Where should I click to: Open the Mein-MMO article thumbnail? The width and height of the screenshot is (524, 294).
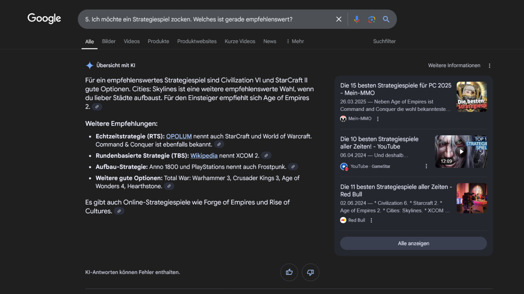[472, 97]
